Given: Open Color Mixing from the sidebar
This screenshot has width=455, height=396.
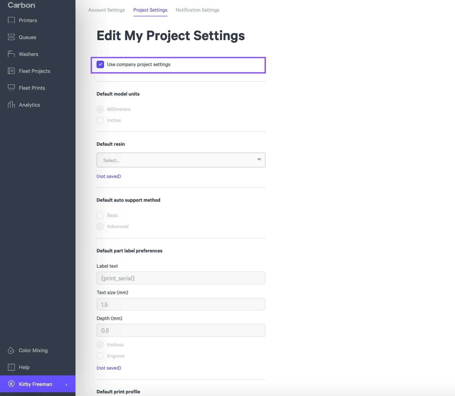Looking at the screenshot, I should (33, 350).
